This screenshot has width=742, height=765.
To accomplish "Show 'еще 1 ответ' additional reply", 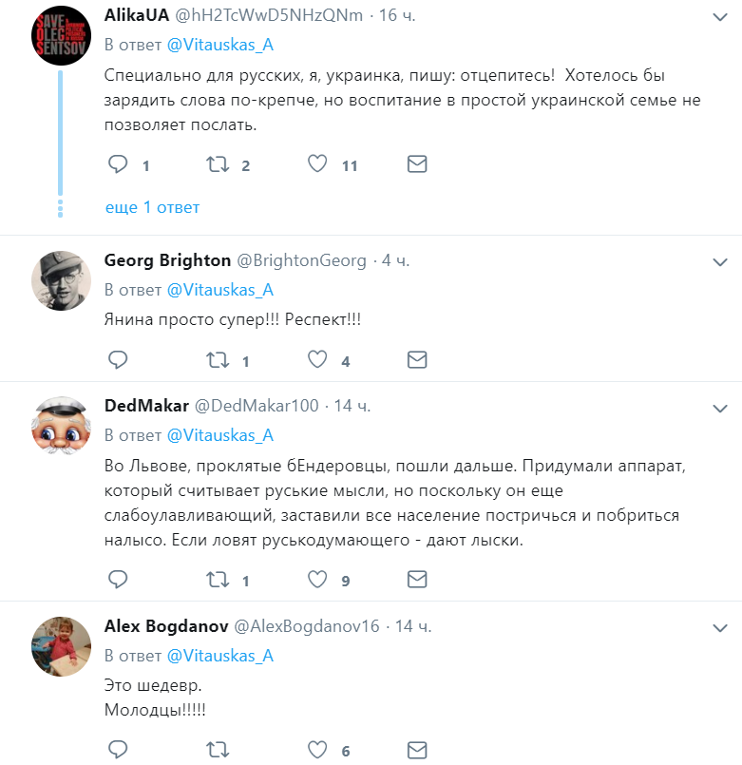I will [152, 207].
